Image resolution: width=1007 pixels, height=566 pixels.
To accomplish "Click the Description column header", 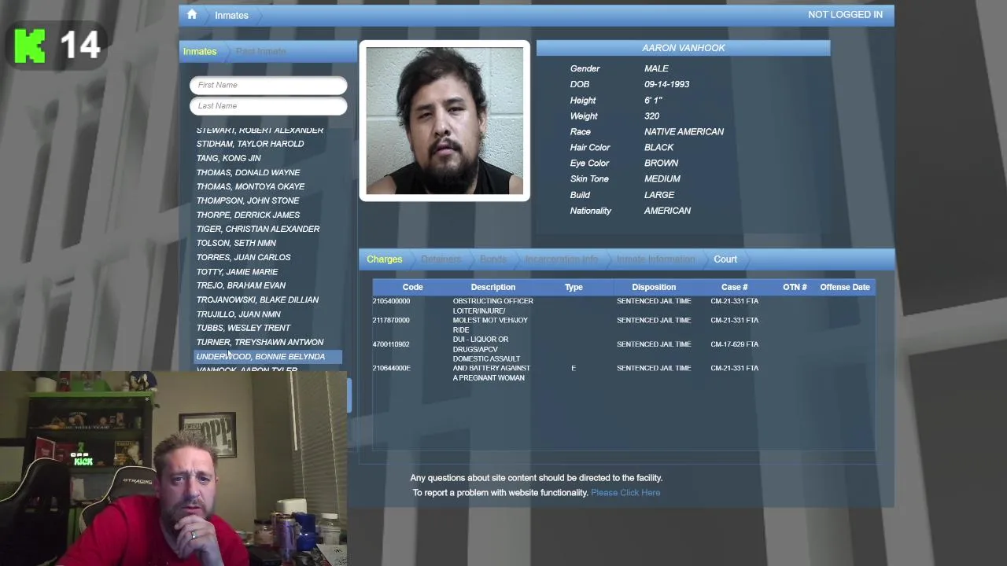I will pyautogui.click(x=493, y=287).
